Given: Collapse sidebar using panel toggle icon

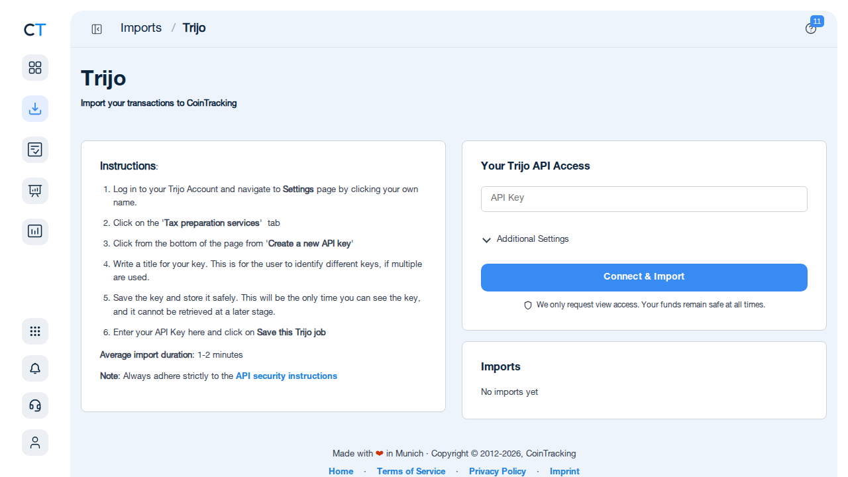Looking at the screenshot, I should tap(97, 28).
